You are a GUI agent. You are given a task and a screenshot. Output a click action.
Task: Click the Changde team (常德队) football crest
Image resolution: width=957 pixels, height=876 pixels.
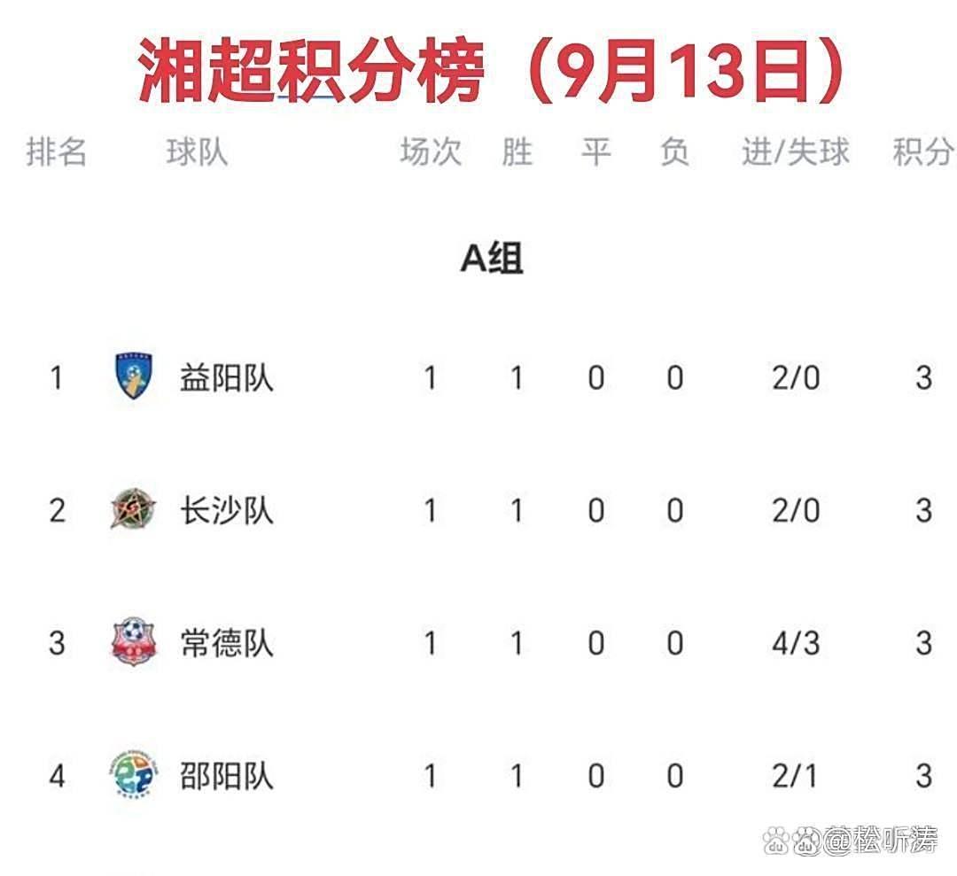133,641
